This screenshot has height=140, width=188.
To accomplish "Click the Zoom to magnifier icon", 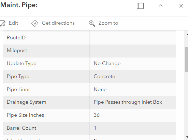I will (92, 23).
